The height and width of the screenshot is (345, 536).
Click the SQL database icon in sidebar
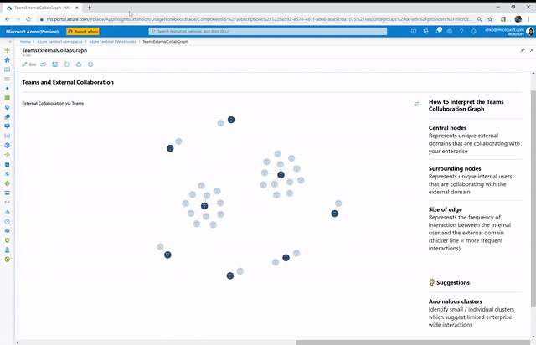pyautogui.click(x=7, y=164)
